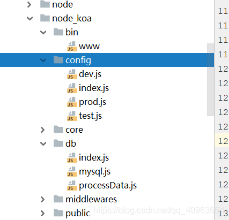Select the node_koa folder name
Image resolution: width=229 pixels, height=220 pixels.
[x=72, y=19]
